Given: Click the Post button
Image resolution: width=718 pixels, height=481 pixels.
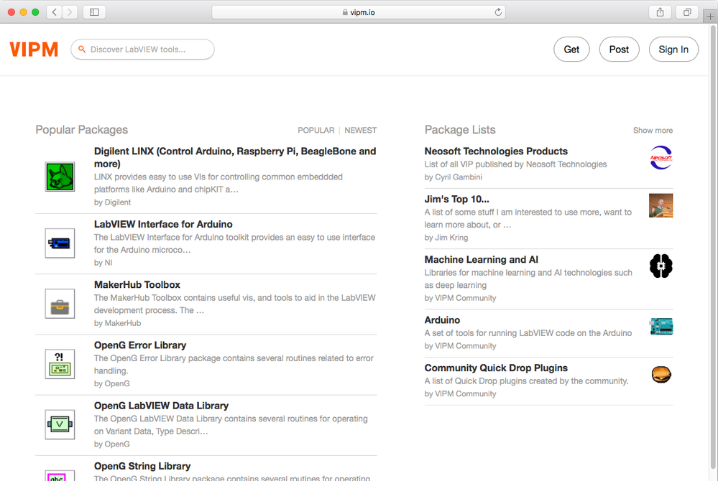Looking at the screenshot, I should click(619, 50).
